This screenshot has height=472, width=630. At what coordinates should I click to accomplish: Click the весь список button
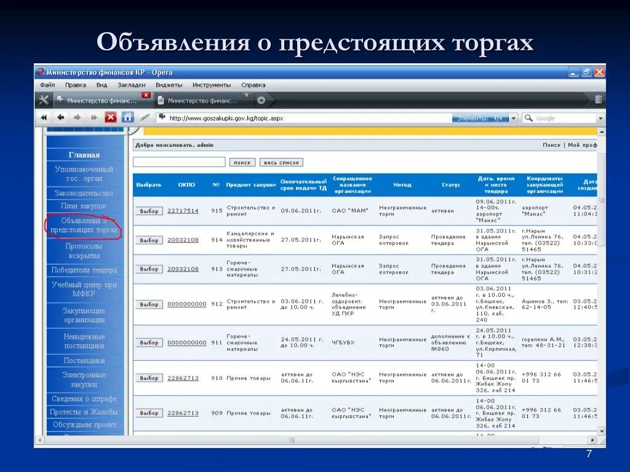pos(281,162)
